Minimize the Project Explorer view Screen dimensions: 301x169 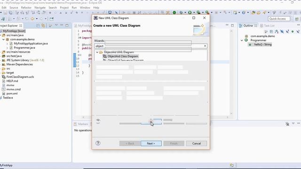tap(62, 25)
